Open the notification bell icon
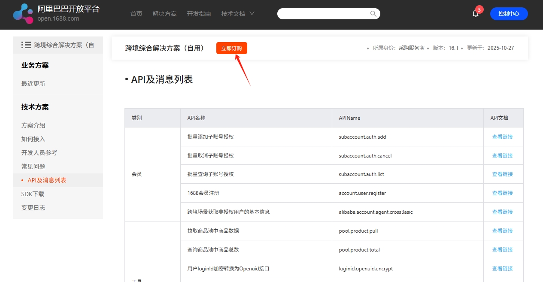Image resolution: width=543 pixels, height=282 pixels. 475,14
